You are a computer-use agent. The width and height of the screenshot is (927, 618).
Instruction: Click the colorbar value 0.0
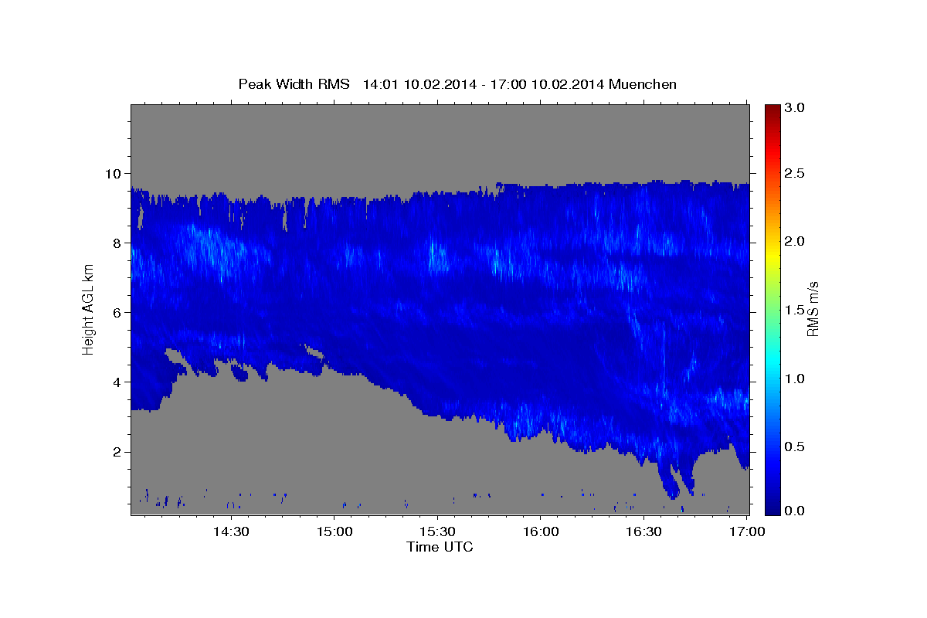click(x=795, y=511)
